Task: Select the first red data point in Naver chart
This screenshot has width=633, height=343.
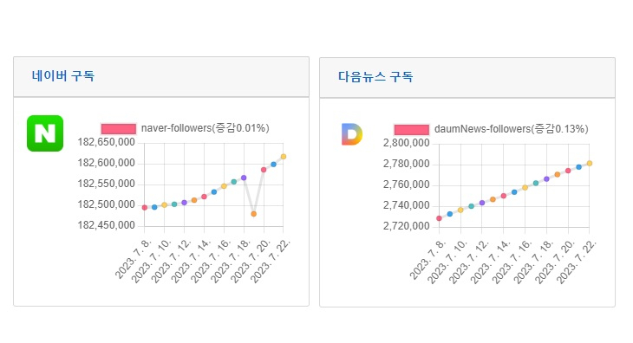Action: point(145,208)
